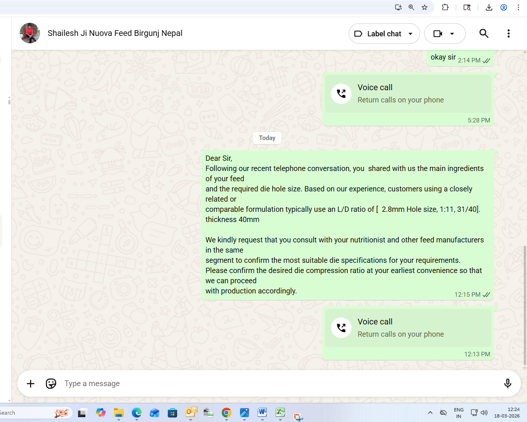This screenshot has height=422, width=527.
Task: Bookmark this page with the star icon
Action: coord(425,7)
